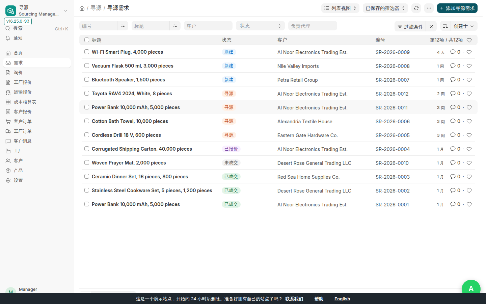This screenshot has height=304, width=486.
Task: Switch language via English link
Action: click(342, 299)
